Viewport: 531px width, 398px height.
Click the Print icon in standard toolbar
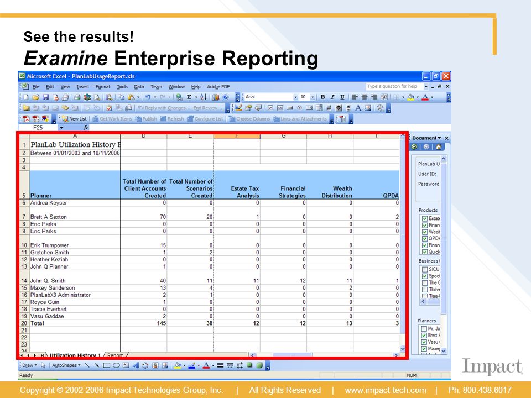[x=77, y=97]
